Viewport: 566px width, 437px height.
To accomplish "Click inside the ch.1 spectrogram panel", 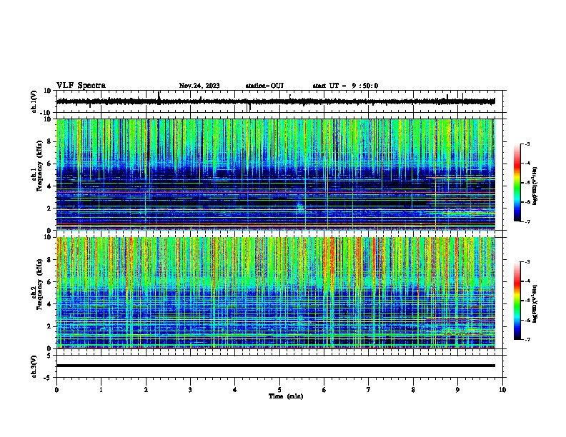I will 276,174.
